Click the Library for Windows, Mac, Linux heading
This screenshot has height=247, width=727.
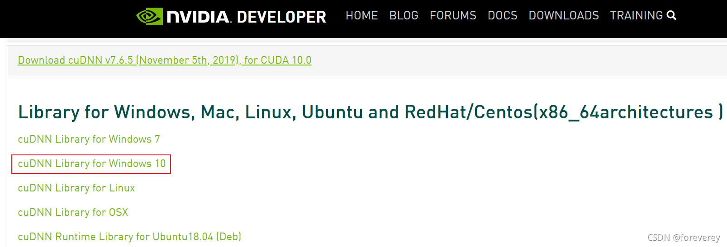[x=370, y=112]
